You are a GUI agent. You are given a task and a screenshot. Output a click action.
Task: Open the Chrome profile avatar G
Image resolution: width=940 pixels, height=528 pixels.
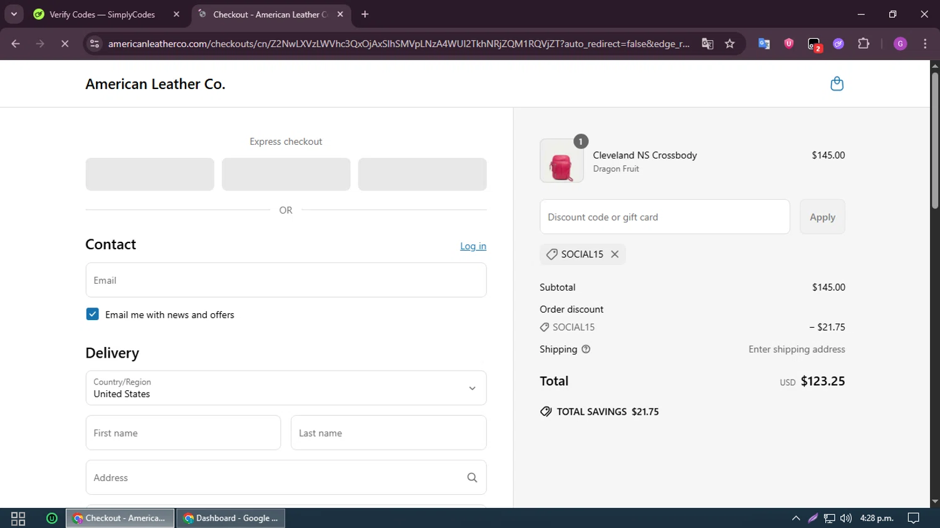coord(901,44)
